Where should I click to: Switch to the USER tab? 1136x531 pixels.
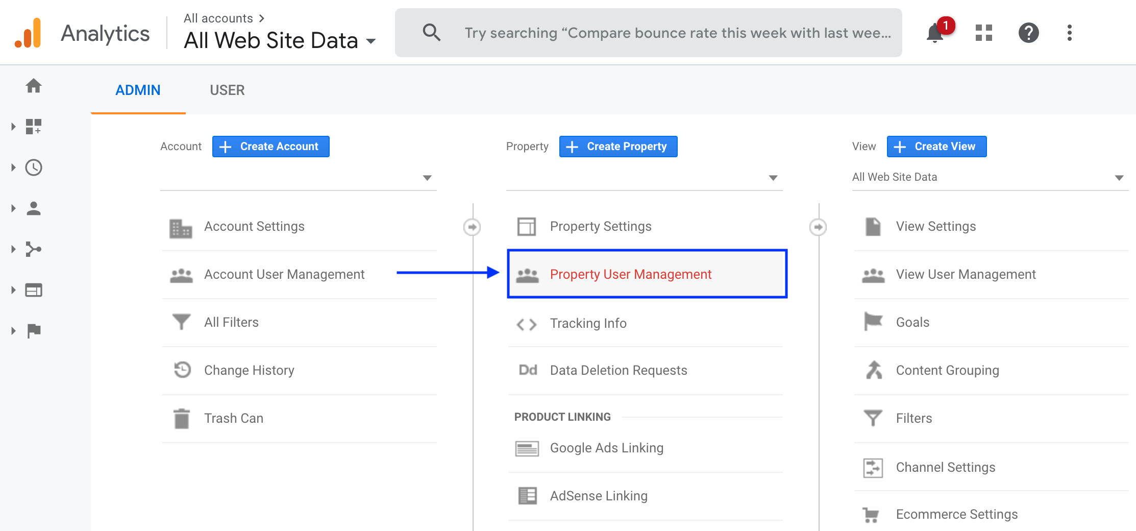click(227, 90)
